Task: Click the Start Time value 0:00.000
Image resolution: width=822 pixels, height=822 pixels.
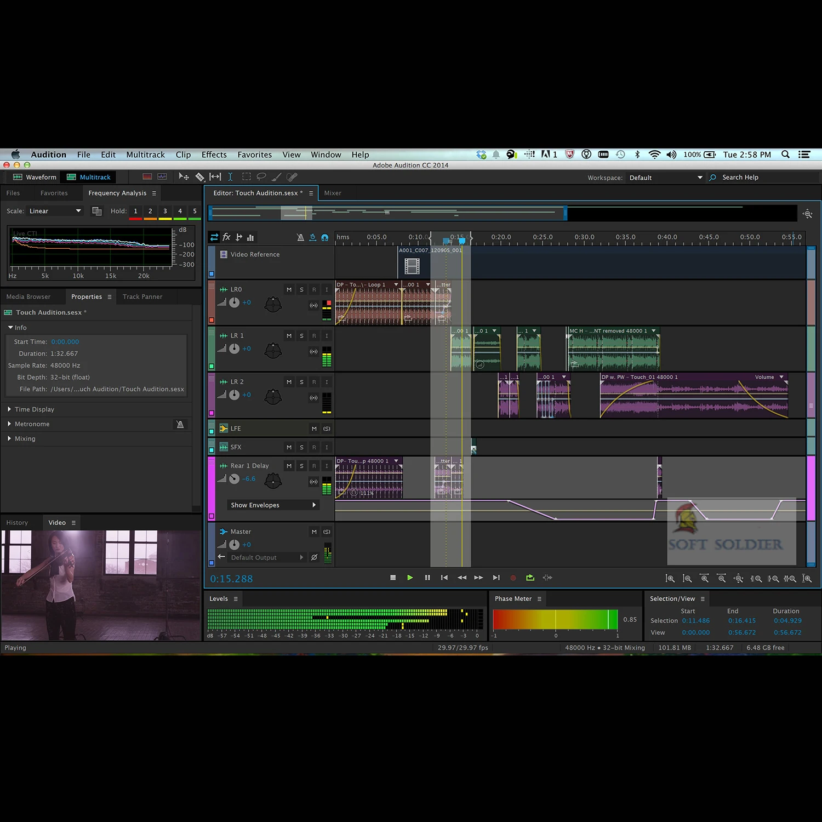Action: tap(65, 341)
